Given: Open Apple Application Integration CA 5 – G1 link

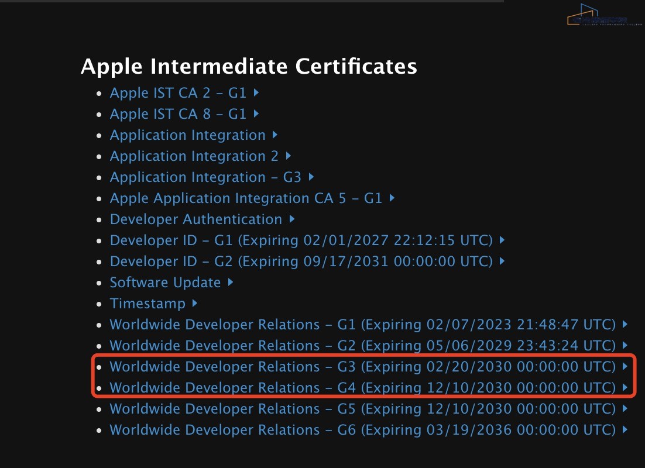Looking at the screenshot, I should 246,198.
